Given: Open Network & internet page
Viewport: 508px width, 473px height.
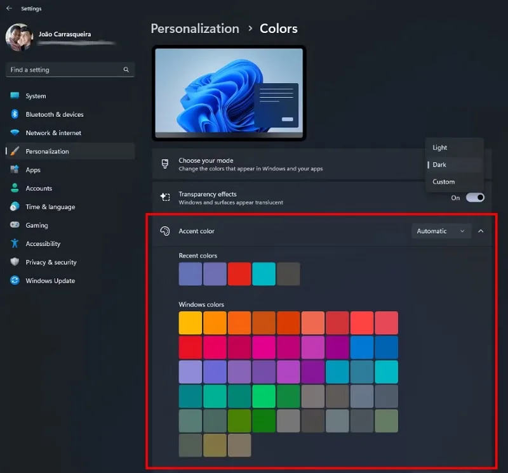Looking at the screenshot, I should 70,133.
